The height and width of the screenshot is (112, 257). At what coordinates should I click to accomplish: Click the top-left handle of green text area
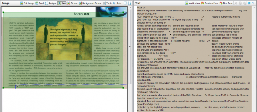pos(3,12)
